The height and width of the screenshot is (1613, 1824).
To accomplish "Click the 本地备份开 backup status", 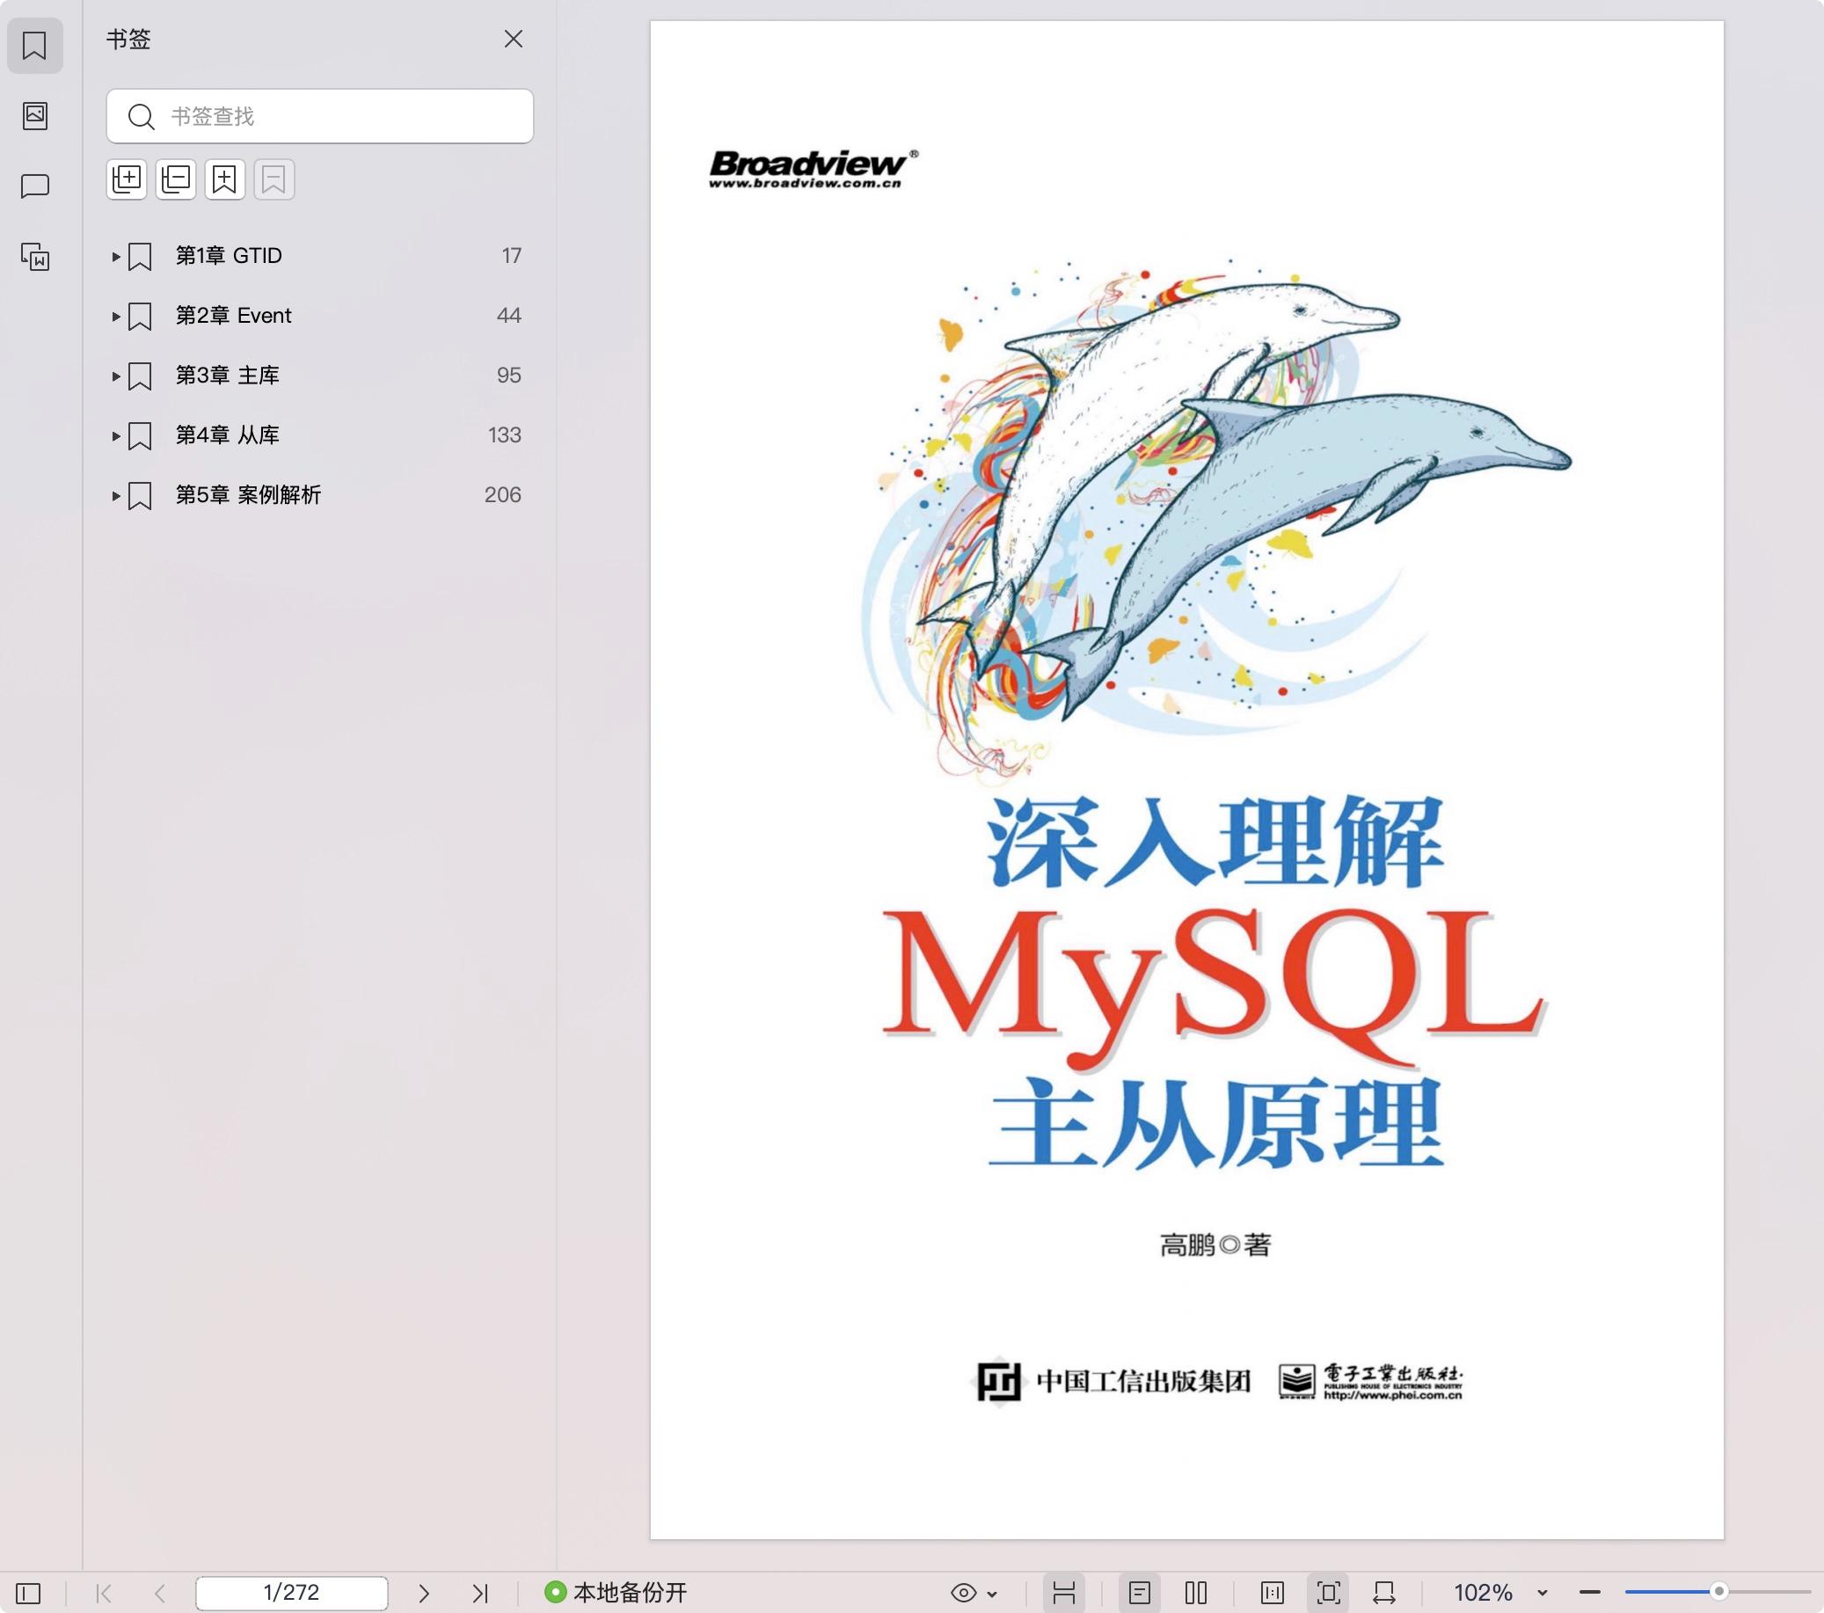I will pos(617,1593).
